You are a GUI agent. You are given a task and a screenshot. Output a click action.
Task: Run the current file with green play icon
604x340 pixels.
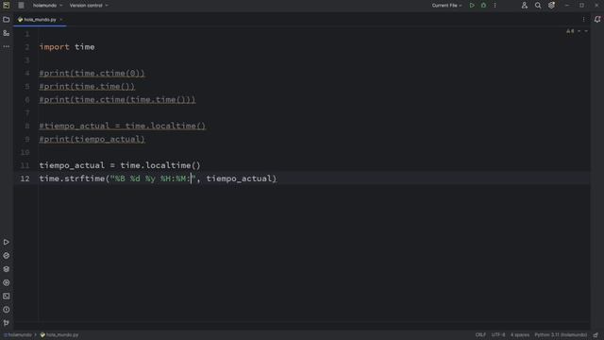pos(472,6)
